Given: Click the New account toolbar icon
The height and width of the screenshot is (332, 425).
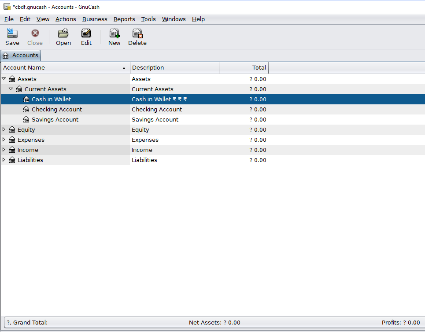Looking at the screenshot, I should click(115, 33).
